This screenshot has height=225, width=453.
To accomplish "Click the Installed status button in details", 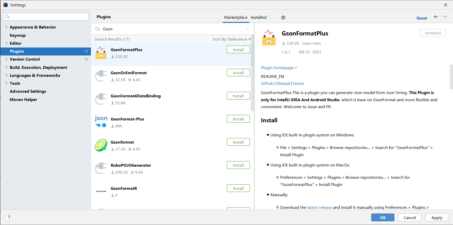I will (433, 33).
